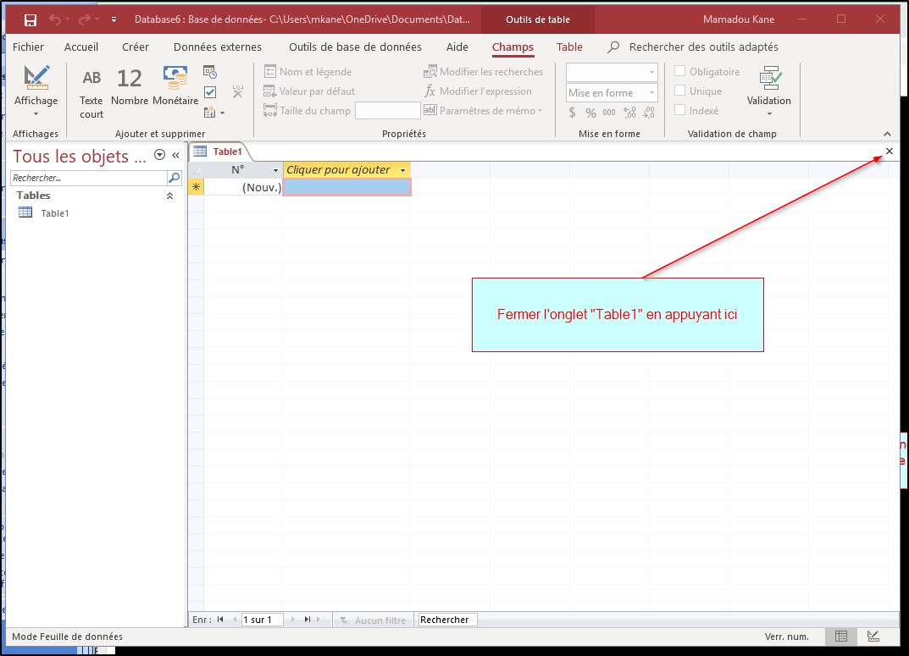909x656 pixels.
Task: Switch to Données externes tab
Action: point(218,47)
